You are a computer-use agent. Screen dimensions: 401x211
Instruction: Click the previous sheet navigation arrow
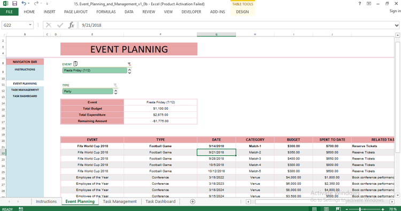click(x=10, y=201)
